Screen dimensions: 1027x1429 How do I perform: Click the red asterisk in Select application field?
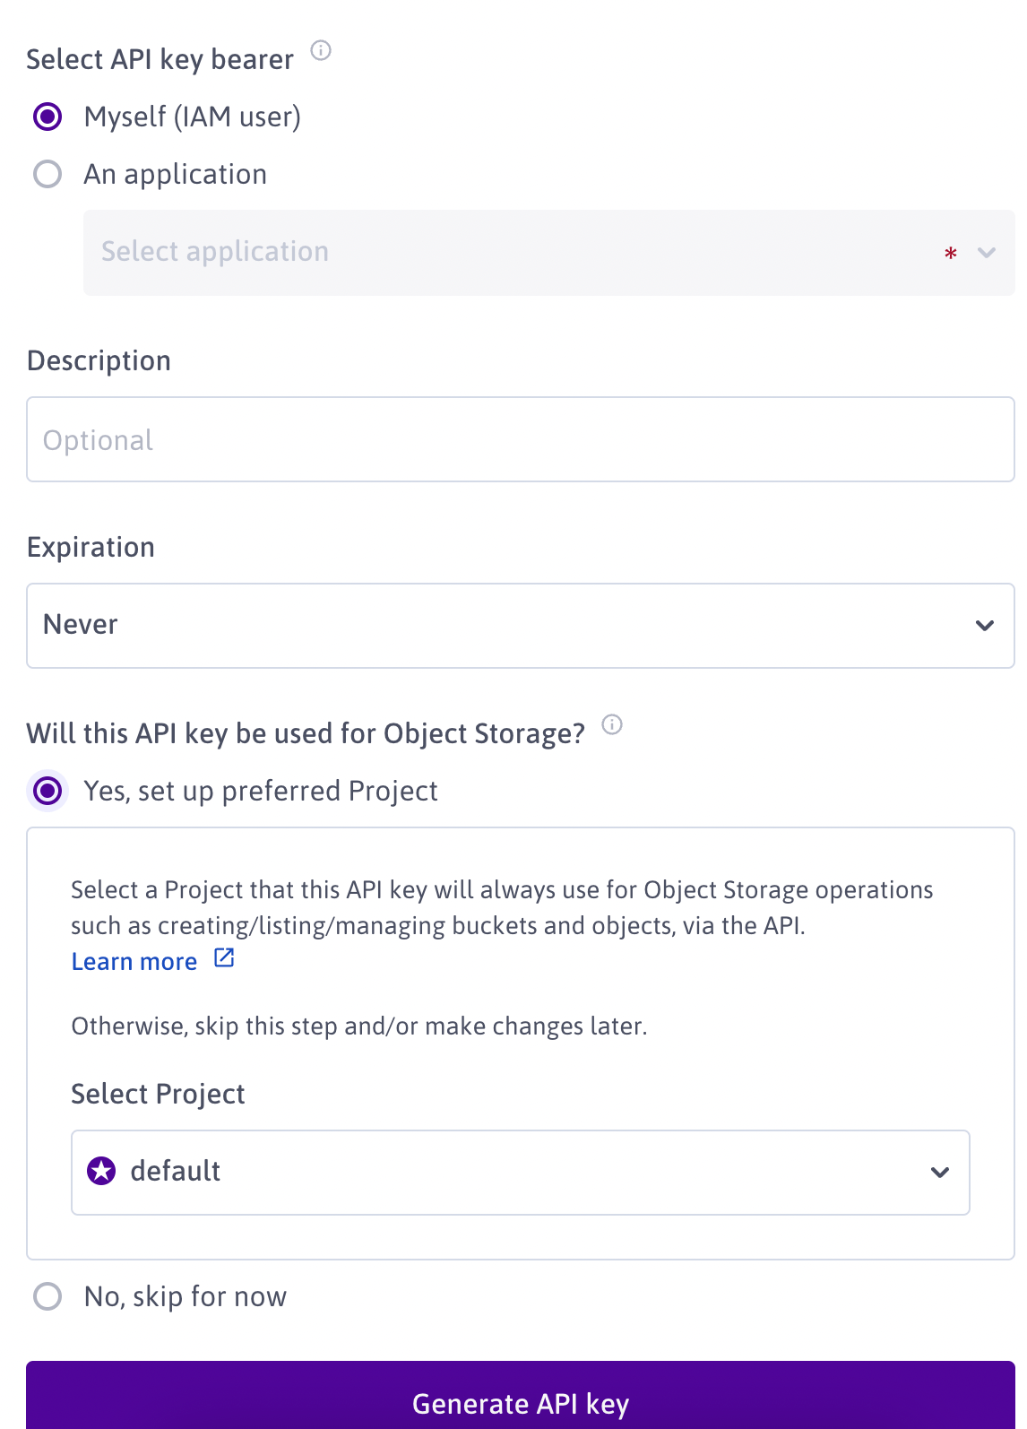tap(951, 254)
